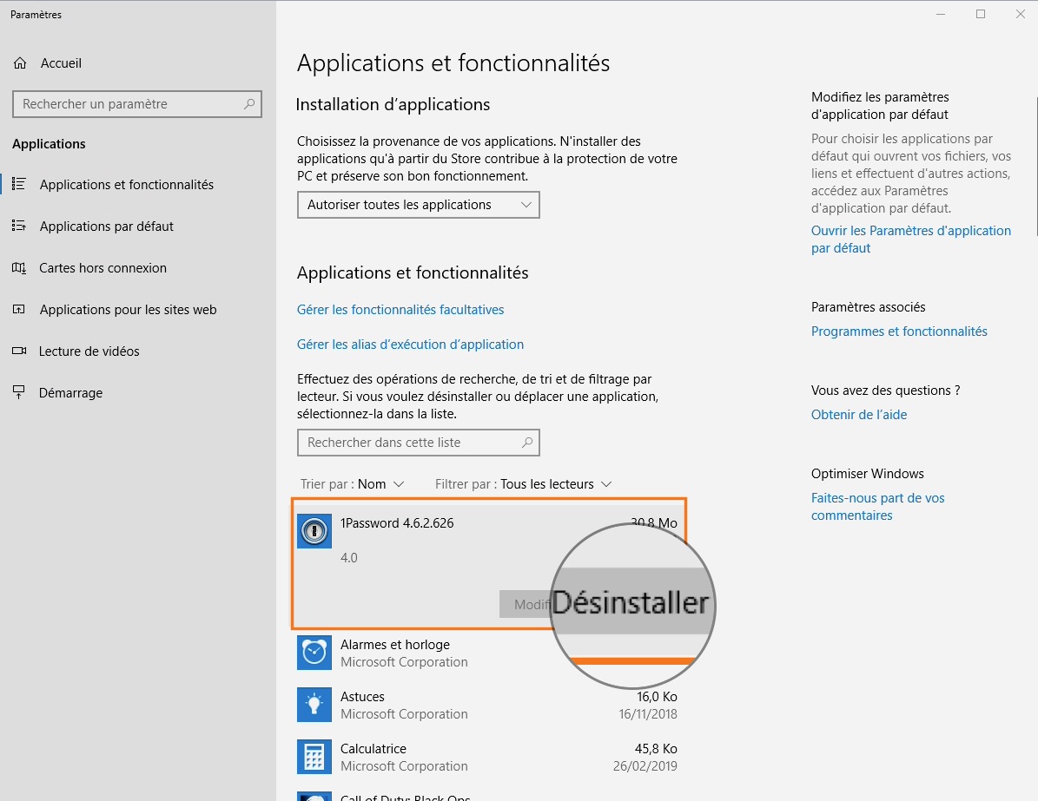Click the 1Password app icon
The width and height of the screenshot is (1038, 801).
tap(314, 531)
